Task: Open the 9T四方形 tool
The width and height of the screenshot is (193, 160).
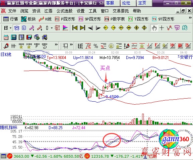Action: tap(163, 19)
